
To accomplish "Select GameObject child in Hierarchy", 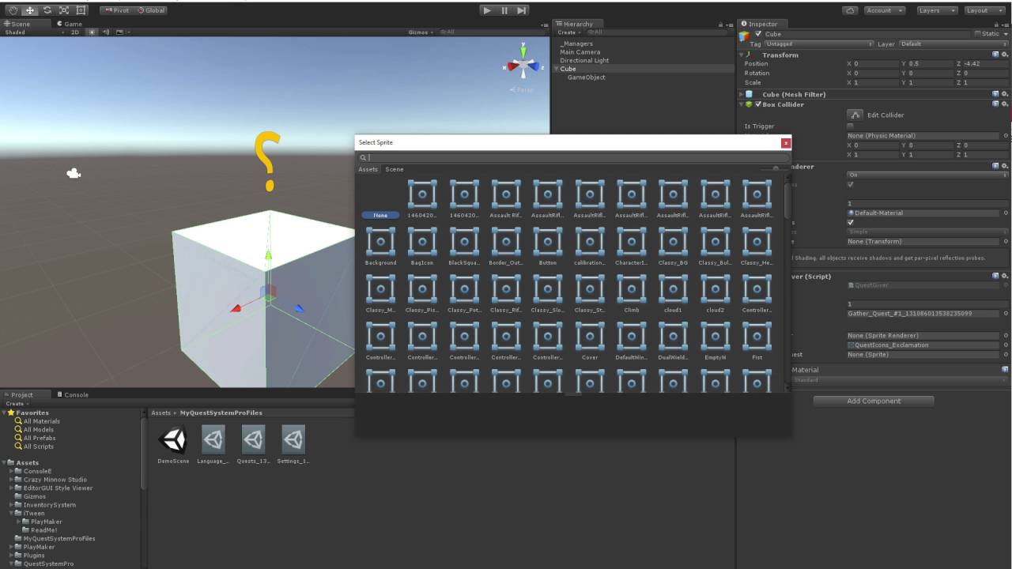I will click(x=587, y=77).
